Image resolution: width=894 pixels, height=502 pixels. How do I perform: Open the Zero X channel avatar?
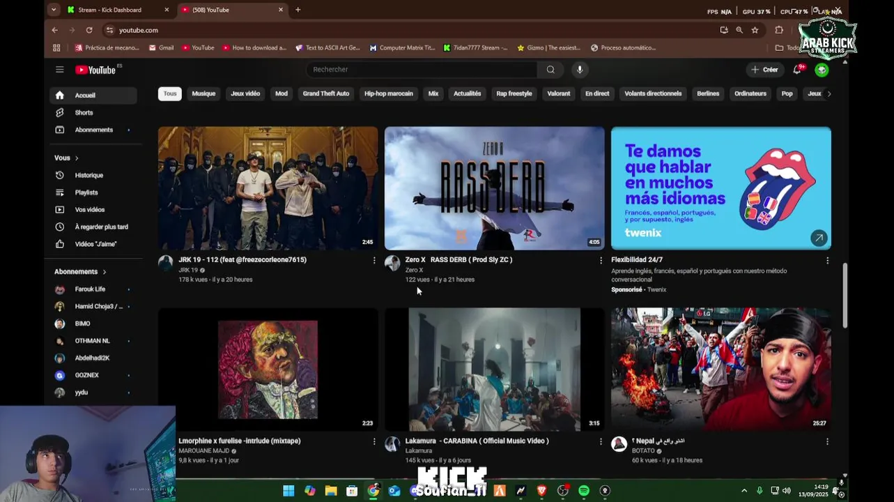coord(392,263)
